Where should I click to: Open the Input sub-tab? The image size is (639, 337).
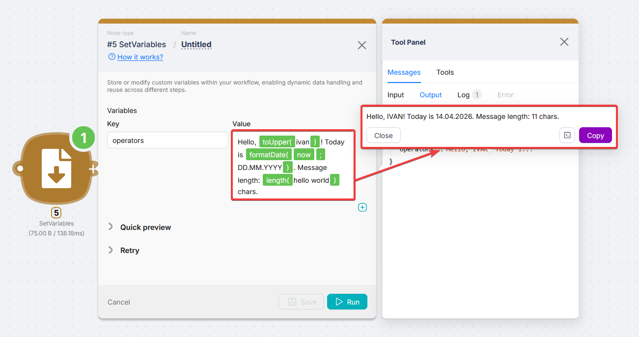click(395, 95)
